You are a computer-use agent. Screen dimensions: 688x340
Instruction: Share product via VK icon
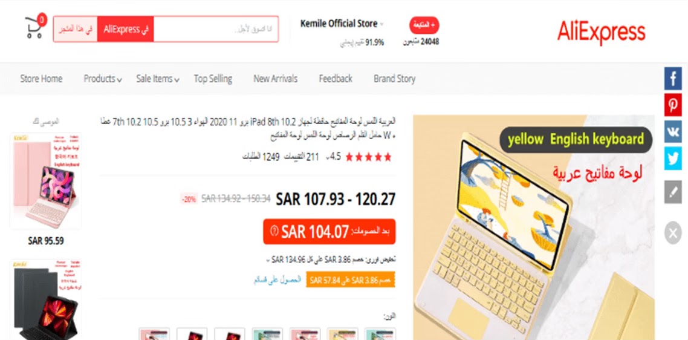click(x=673, y=131)
